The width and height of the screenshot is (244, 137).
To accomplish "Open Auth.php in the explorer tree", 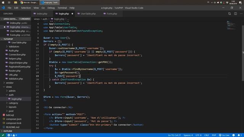I will point(14,51).
